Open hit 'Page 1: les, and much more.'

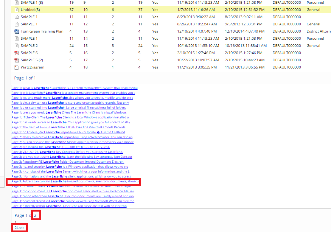click(x=72, y=98)
